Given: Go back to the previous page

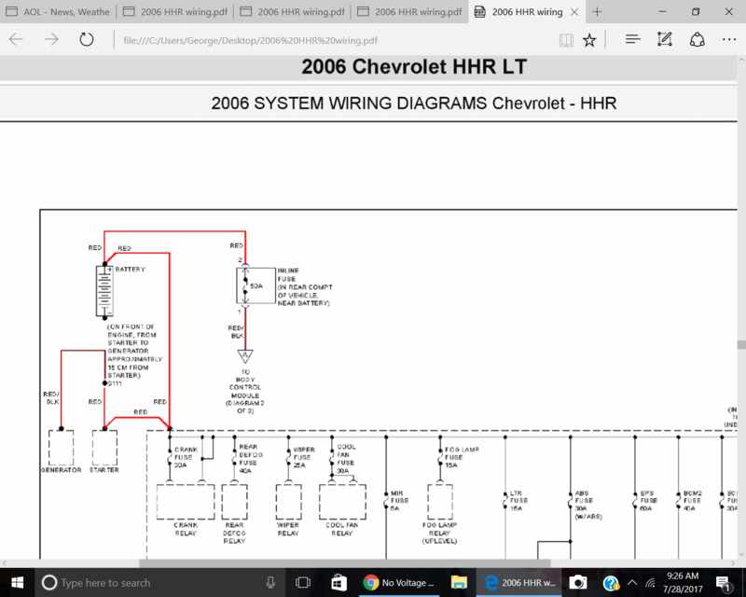Looking at the screenshot, I should (17, 40).
